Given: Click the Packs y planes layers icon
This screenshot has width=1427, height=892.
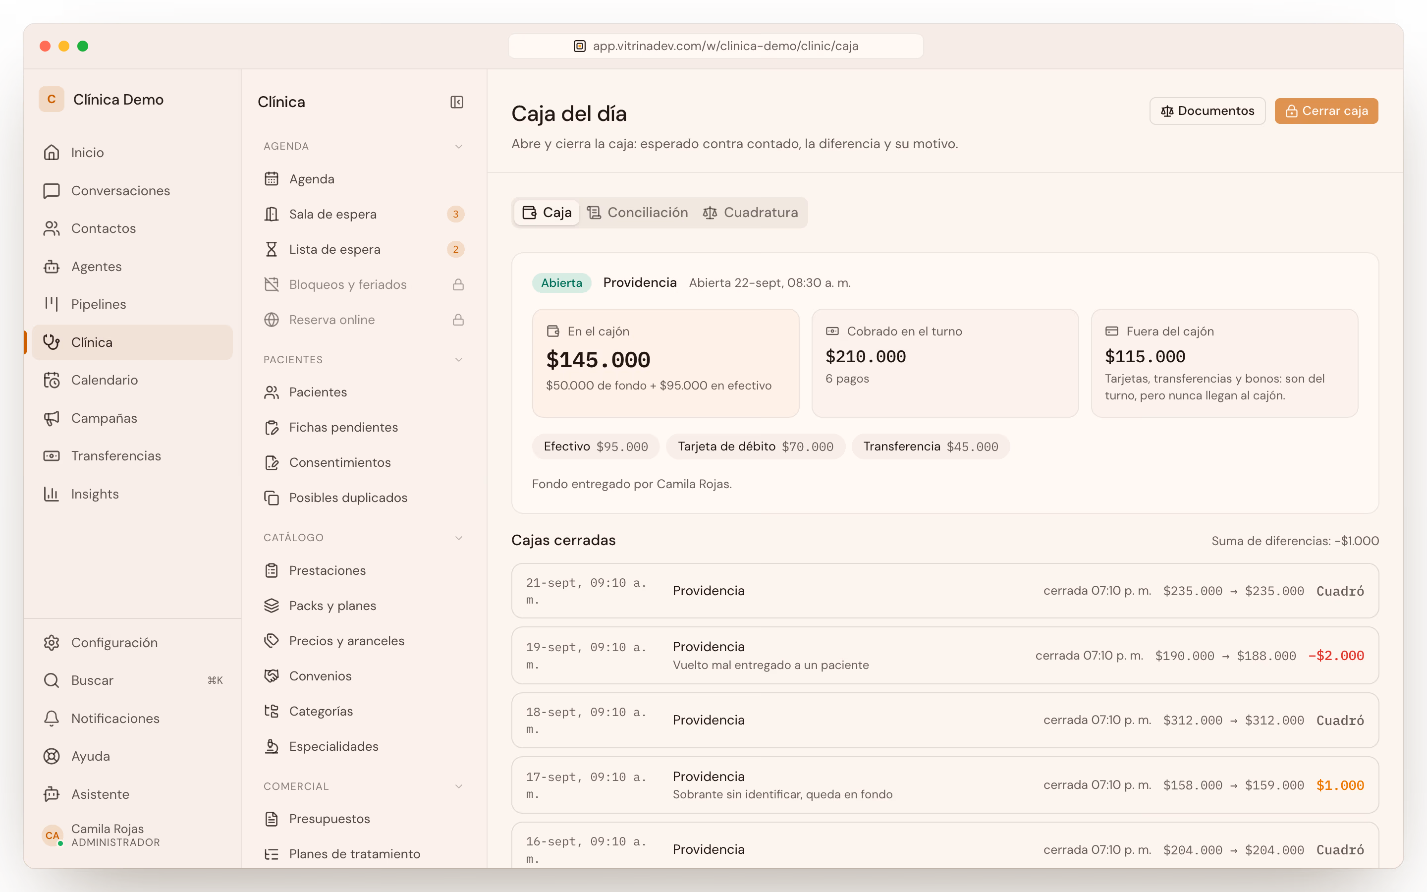Looking at the screenshot, I should click(x=271, y=606).
